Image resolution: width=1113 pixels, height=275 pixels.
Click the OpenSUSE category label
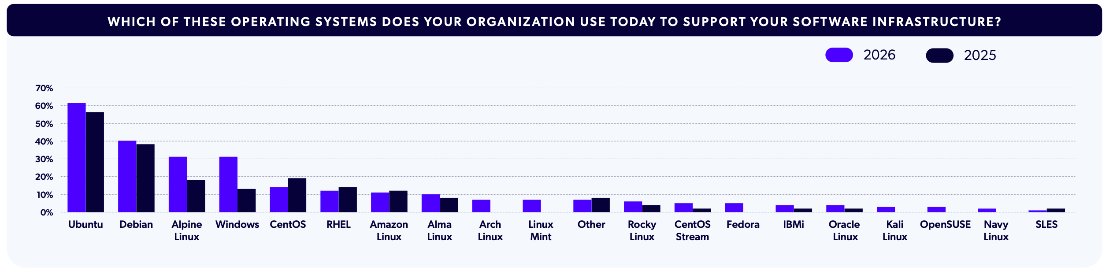pos(945,224)
